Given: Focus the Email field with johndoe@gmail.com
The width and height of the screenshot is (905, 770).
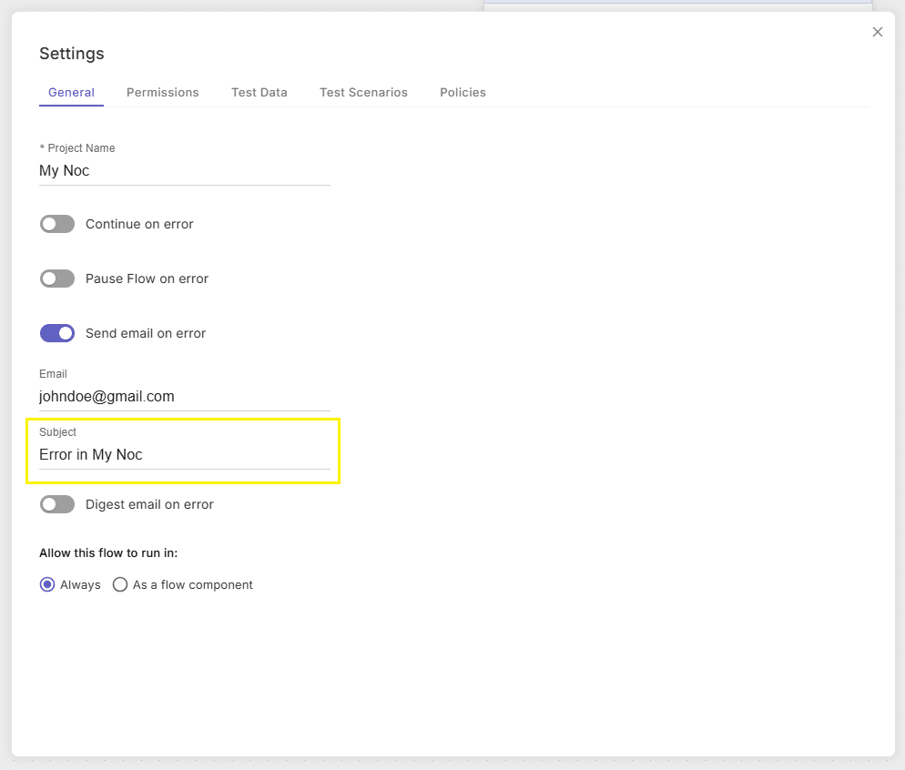Looking at the screenshot, I should tap(185, 396).
